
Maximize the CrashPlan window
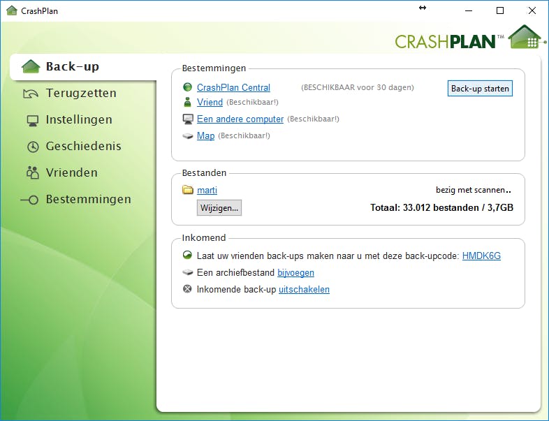[x=500, y=10]
